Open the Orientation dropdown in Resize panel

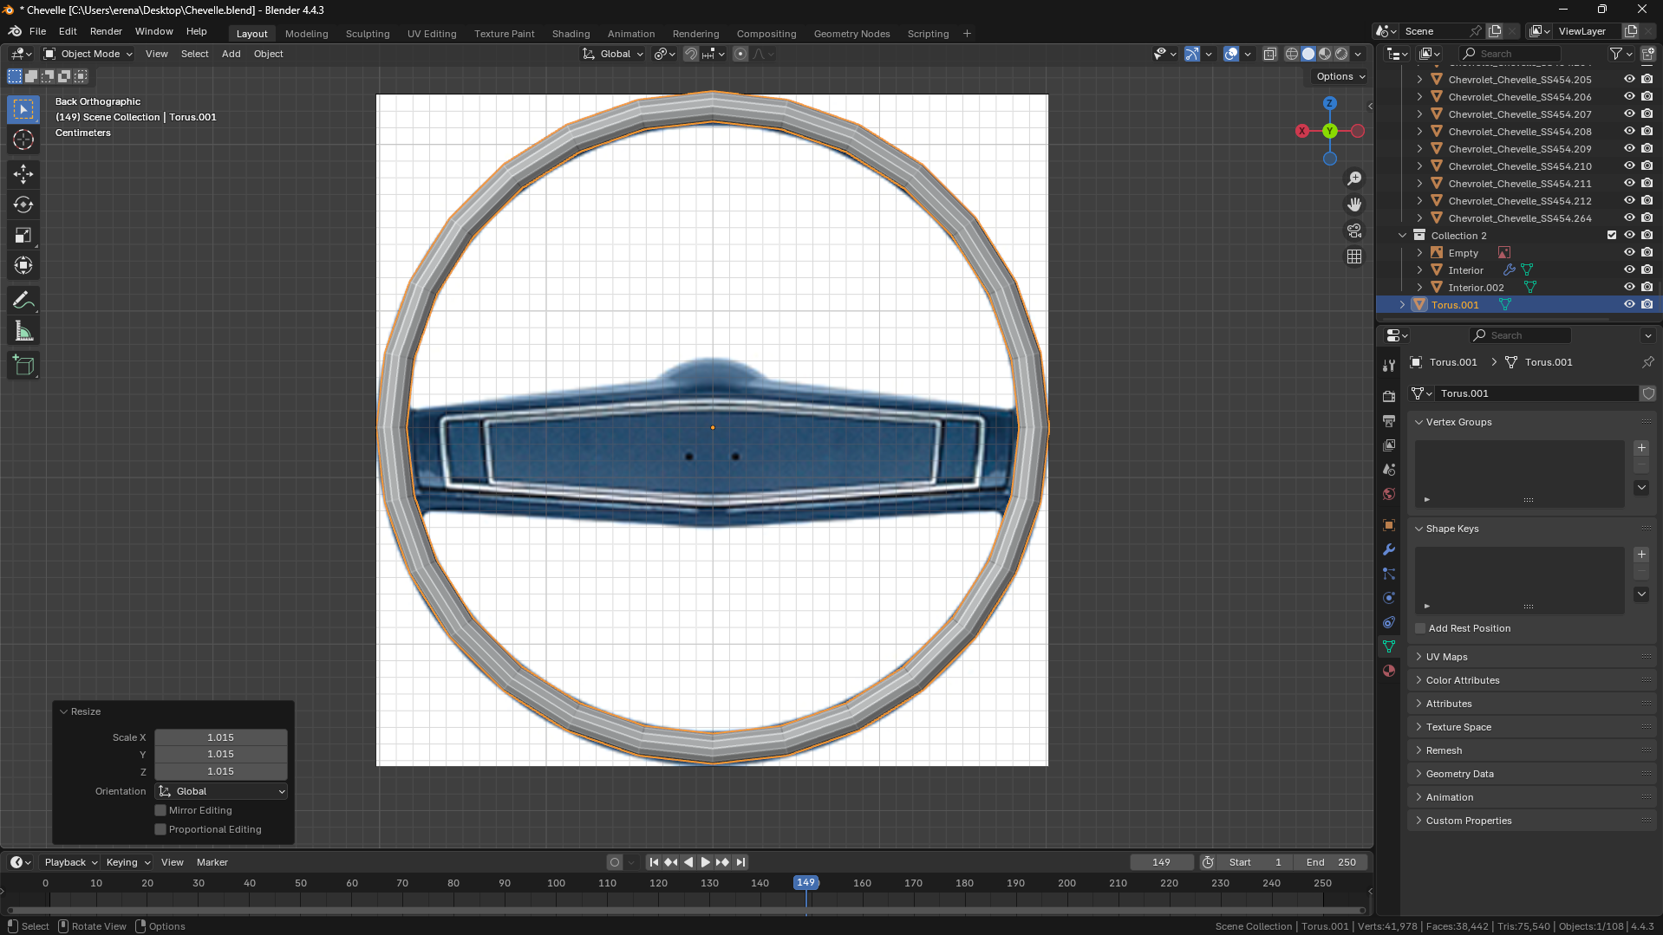point(221,791)
